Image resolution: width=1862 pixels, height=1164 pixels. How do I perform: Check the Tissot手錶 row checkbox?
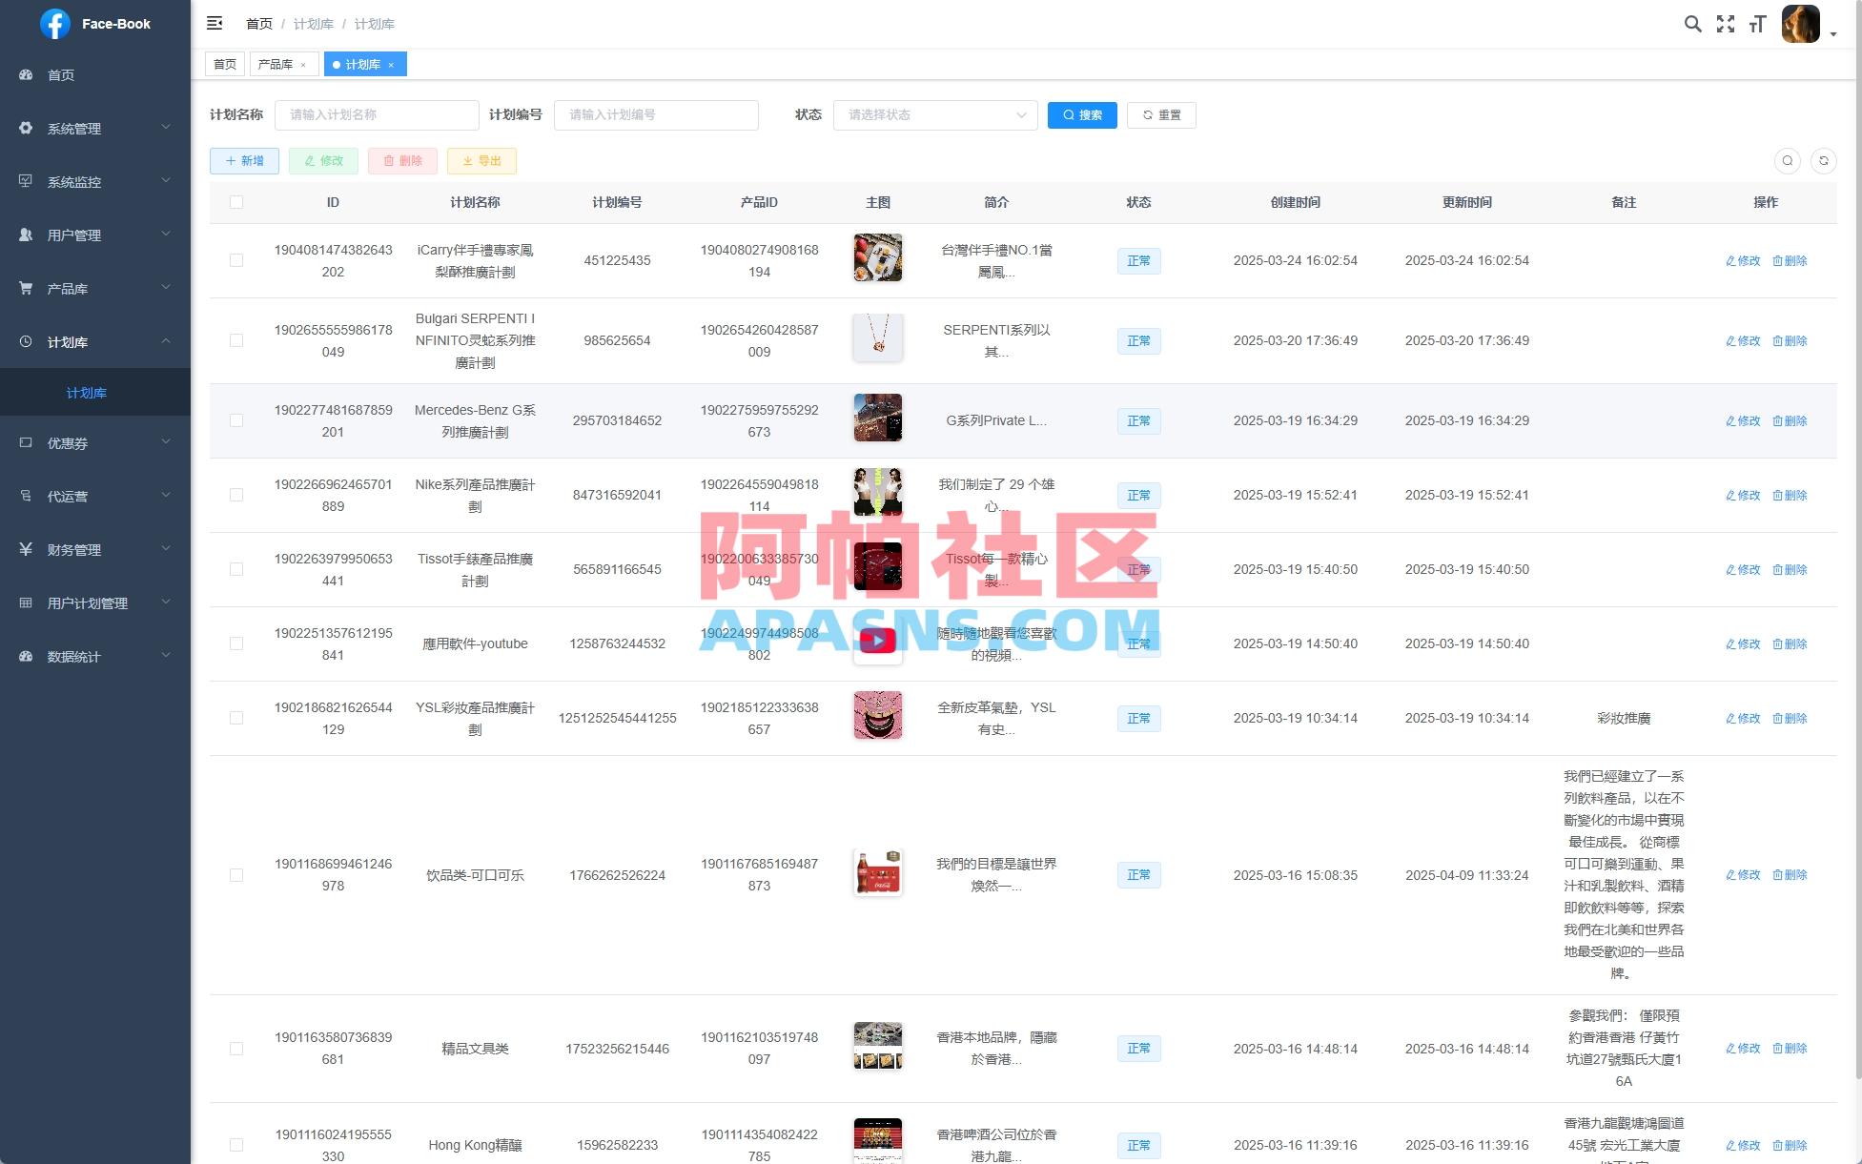point(236,569)
